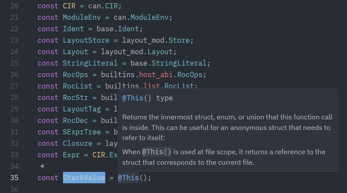Click the hover popup description paragraph
The image size is (347, 193).
[x=227, y=128]
